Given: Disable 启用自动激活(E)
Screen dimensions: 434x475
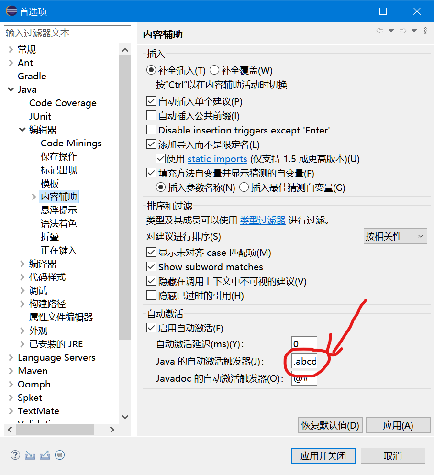Looking at the screenshot, I should click(x=151, y=328).
